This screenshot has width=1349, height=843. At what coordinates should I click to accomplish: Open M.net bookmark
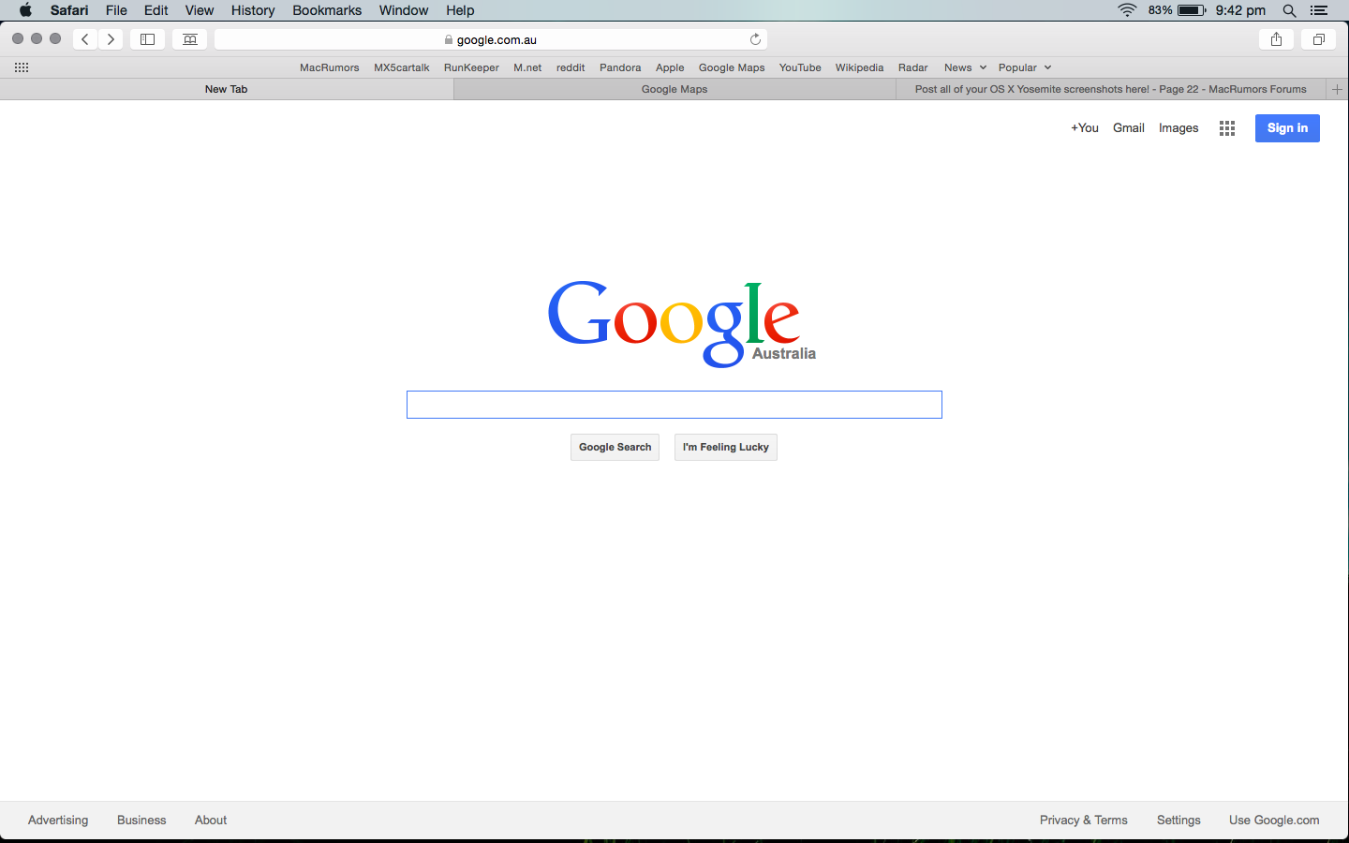click(x=527, y=67)
